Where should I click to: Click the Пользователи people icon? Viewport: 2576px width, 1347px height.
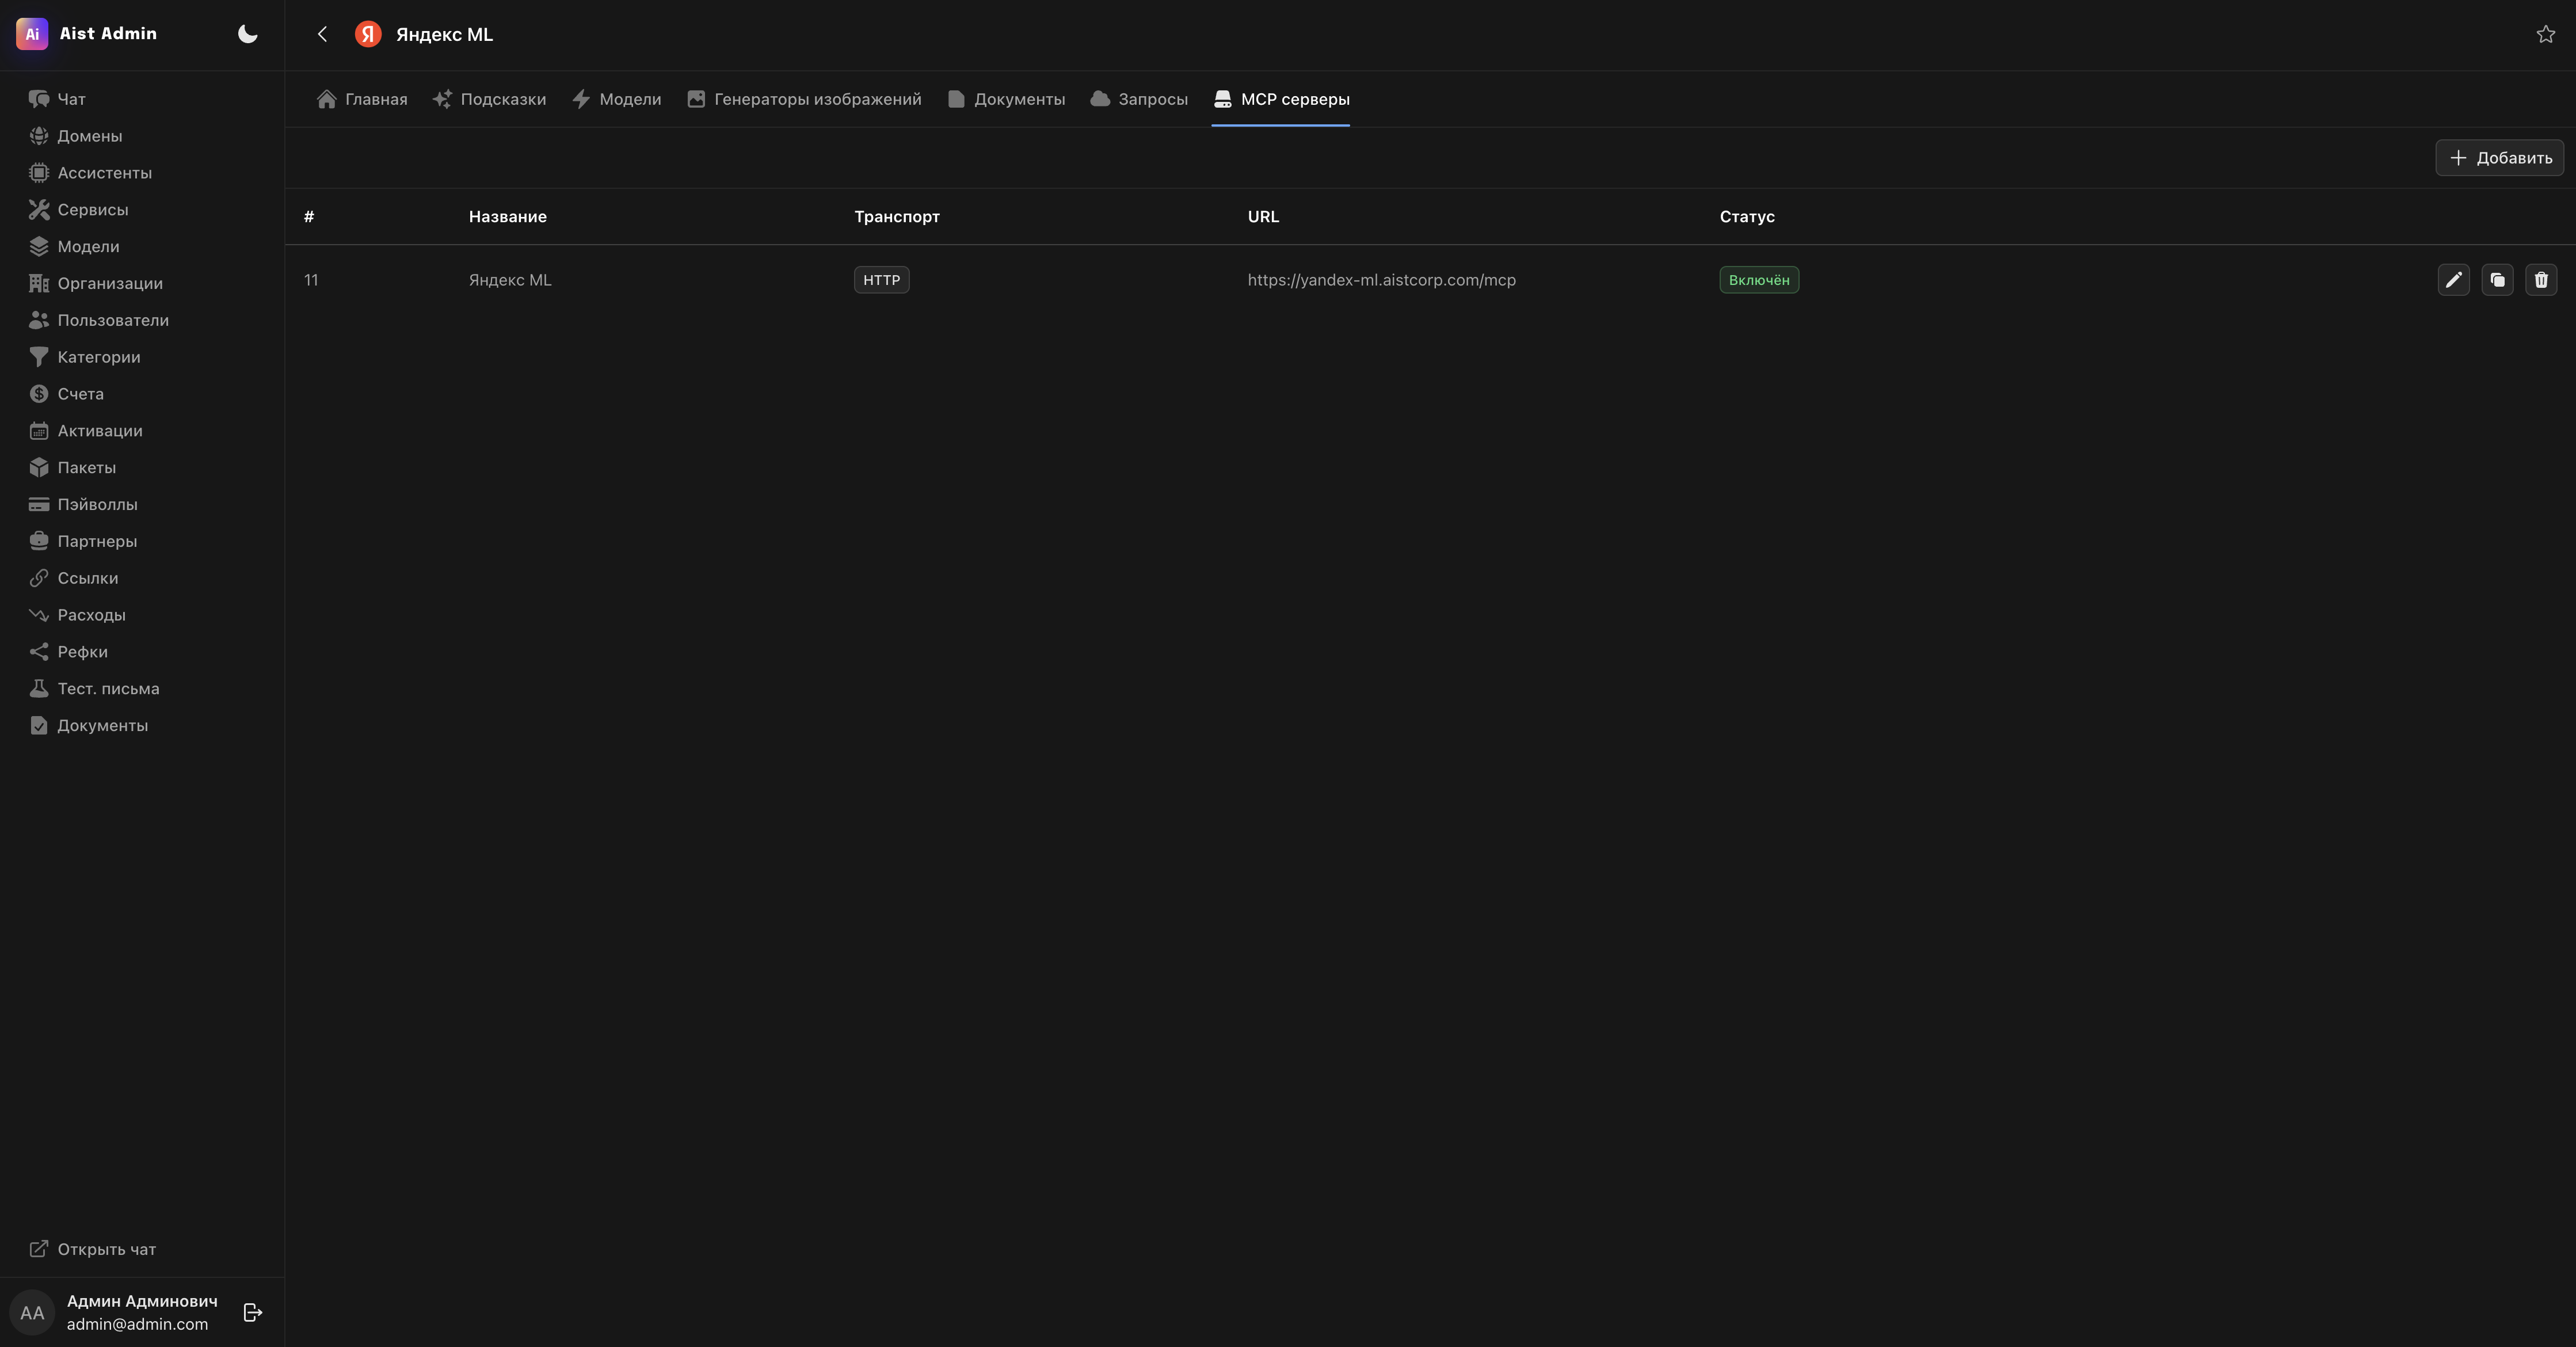(x=39, y=320)
